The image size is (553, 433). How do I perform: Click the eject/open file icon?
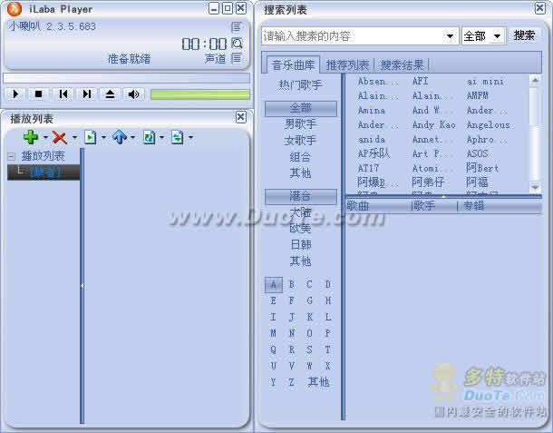[111, 94]
